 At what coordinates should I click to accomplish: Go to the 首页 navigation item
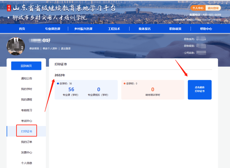point(22,29)
